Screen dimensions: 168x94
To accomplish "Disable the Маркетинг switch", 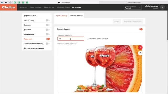I will [x=48, y=39].
